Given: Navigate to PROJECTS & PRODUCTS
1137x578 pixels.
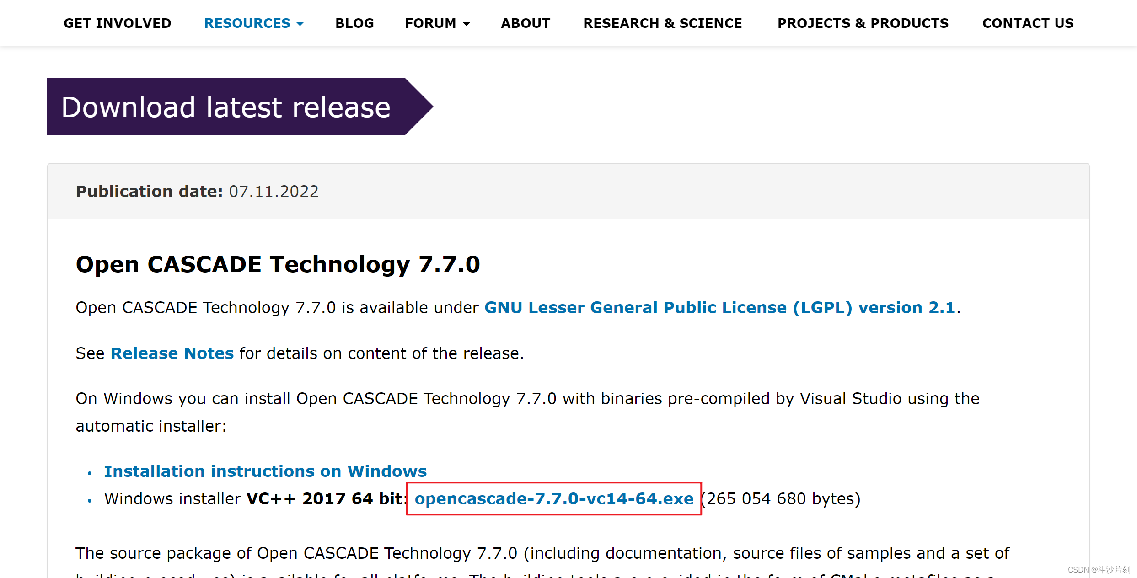Looking at the screenshot, I should coord(863,23).
